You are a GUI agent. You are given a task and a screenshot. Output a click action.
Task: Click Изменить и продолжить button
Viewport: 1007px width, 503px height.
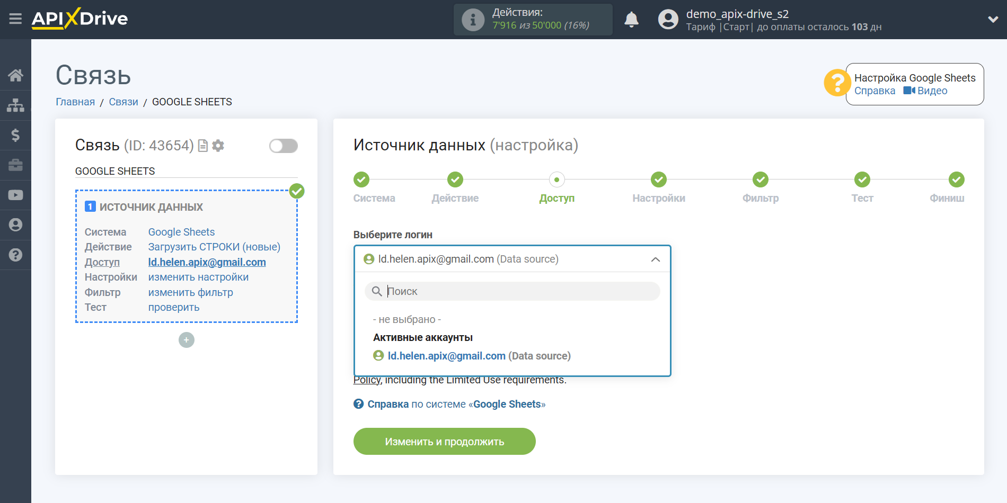pyautogui.click(x=445, y=441)
